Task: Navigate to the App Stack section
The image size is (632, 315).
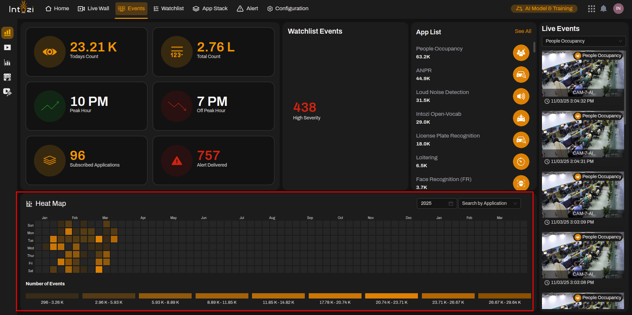Action: [x=210, y=8]
